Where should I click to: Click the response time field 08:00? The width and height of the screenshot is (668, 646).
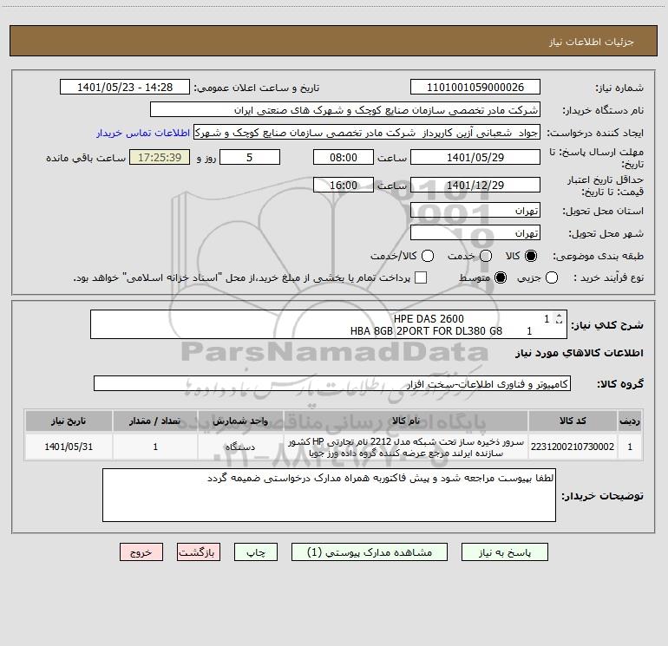tap(344, 157)
